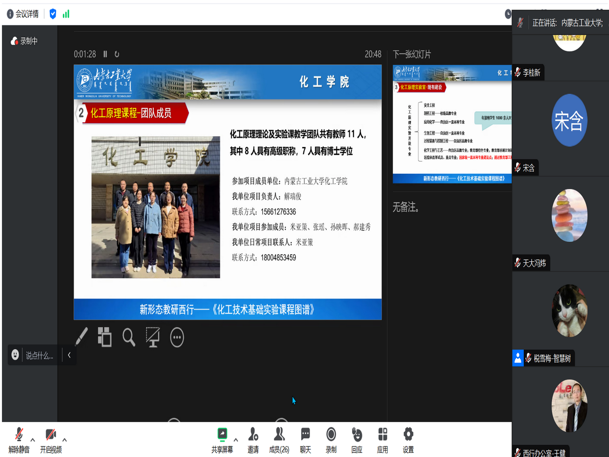Open the see all slides grid icon

pyautogui.click(x=105, y=337)
